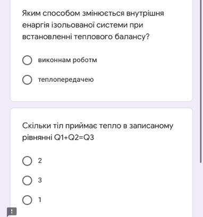Select the radio circle for "теплопередачею"
The height and width of the screenshot is (217, 203).
pyautogui.click(x=27, y=80)
